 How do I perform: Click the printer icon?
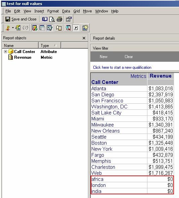click(59, 19)
